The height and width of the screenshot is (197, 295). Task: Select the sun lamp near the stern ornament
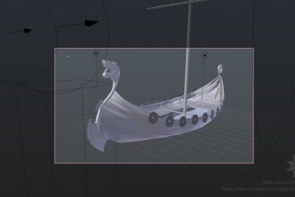tap(205, 55)
